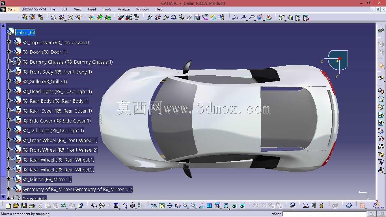Click the command input field beside c:Snap
The height and width of the screenshot is (217, 386).
(325, 214)
